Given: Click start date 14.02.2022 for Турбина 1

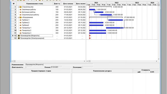Looking at the screenshot, I should tap(68, 20).
